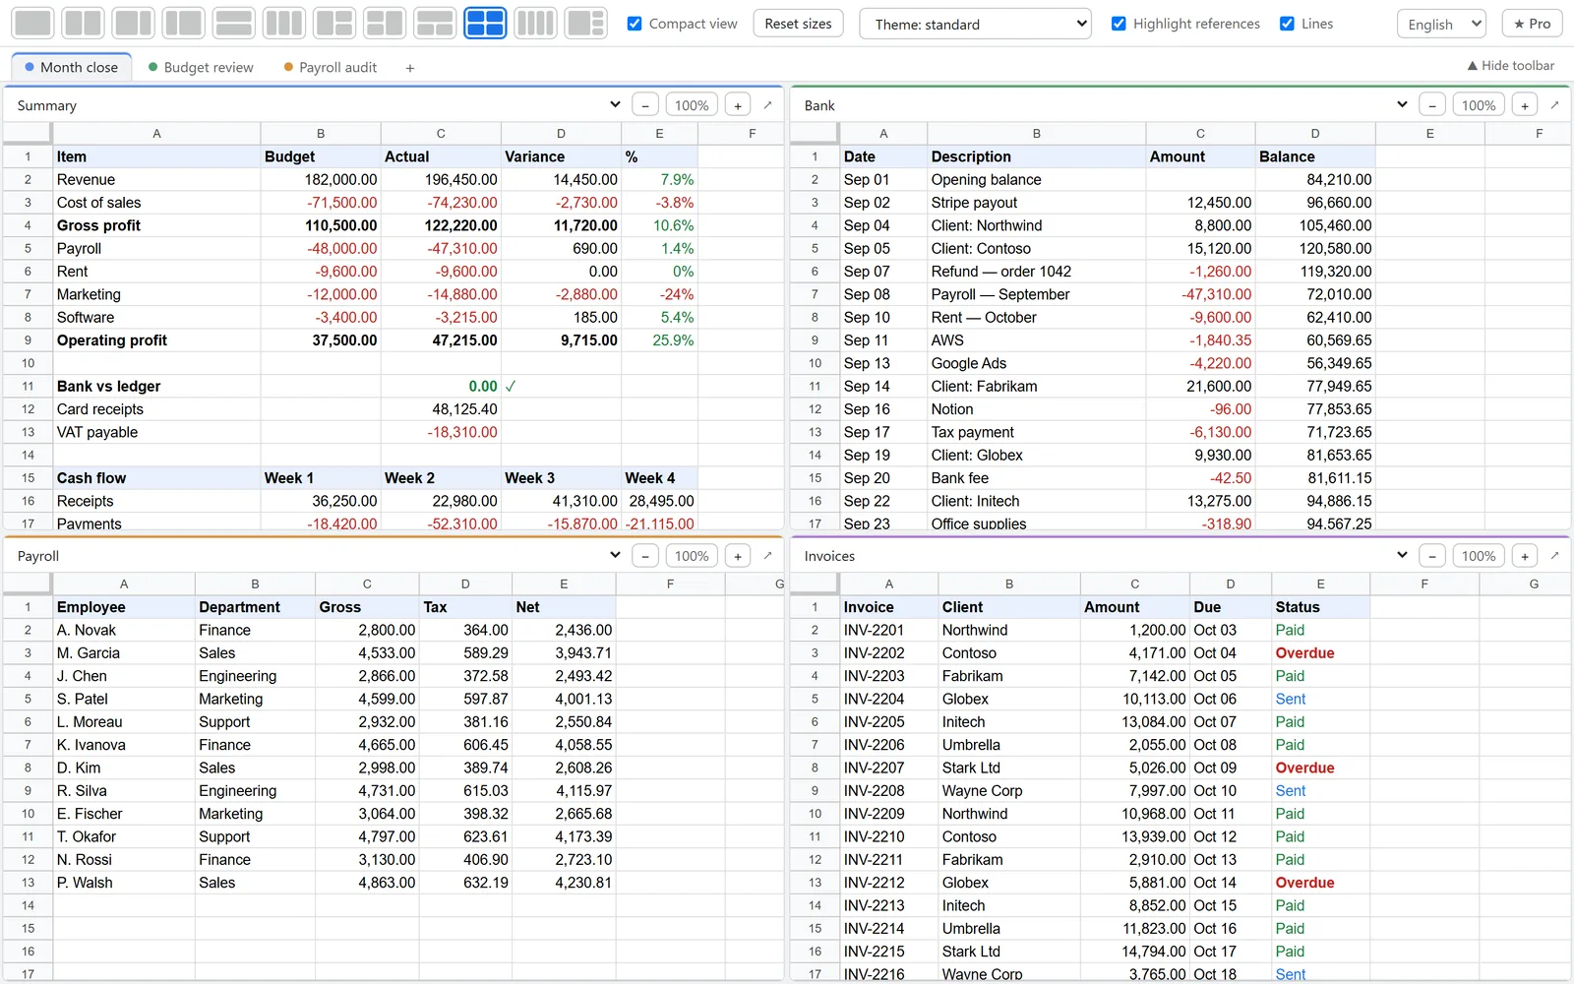Open the Theme: standard dropdown
Screen dimensions: 1574x984
(975, 24)
